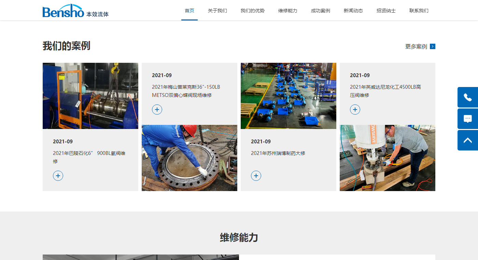Open the butterfly valve flange repair photo

(x=189, y=158)
